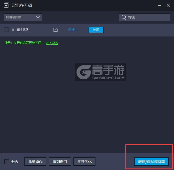This screenshot has width=174, height=170.
Task: Click the 批量操作 button
Action: [35, 162]
